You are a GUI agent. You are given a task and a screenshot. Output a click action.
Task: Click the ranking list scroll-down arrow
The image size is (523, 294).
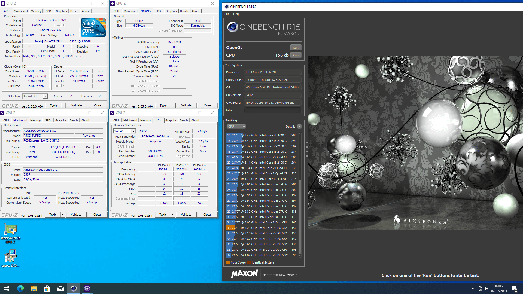(x=300, y=256)
